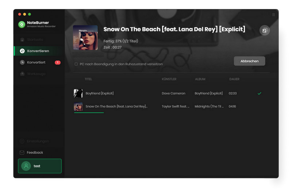Click the Konvertiert clock icon

click(22, 62)
